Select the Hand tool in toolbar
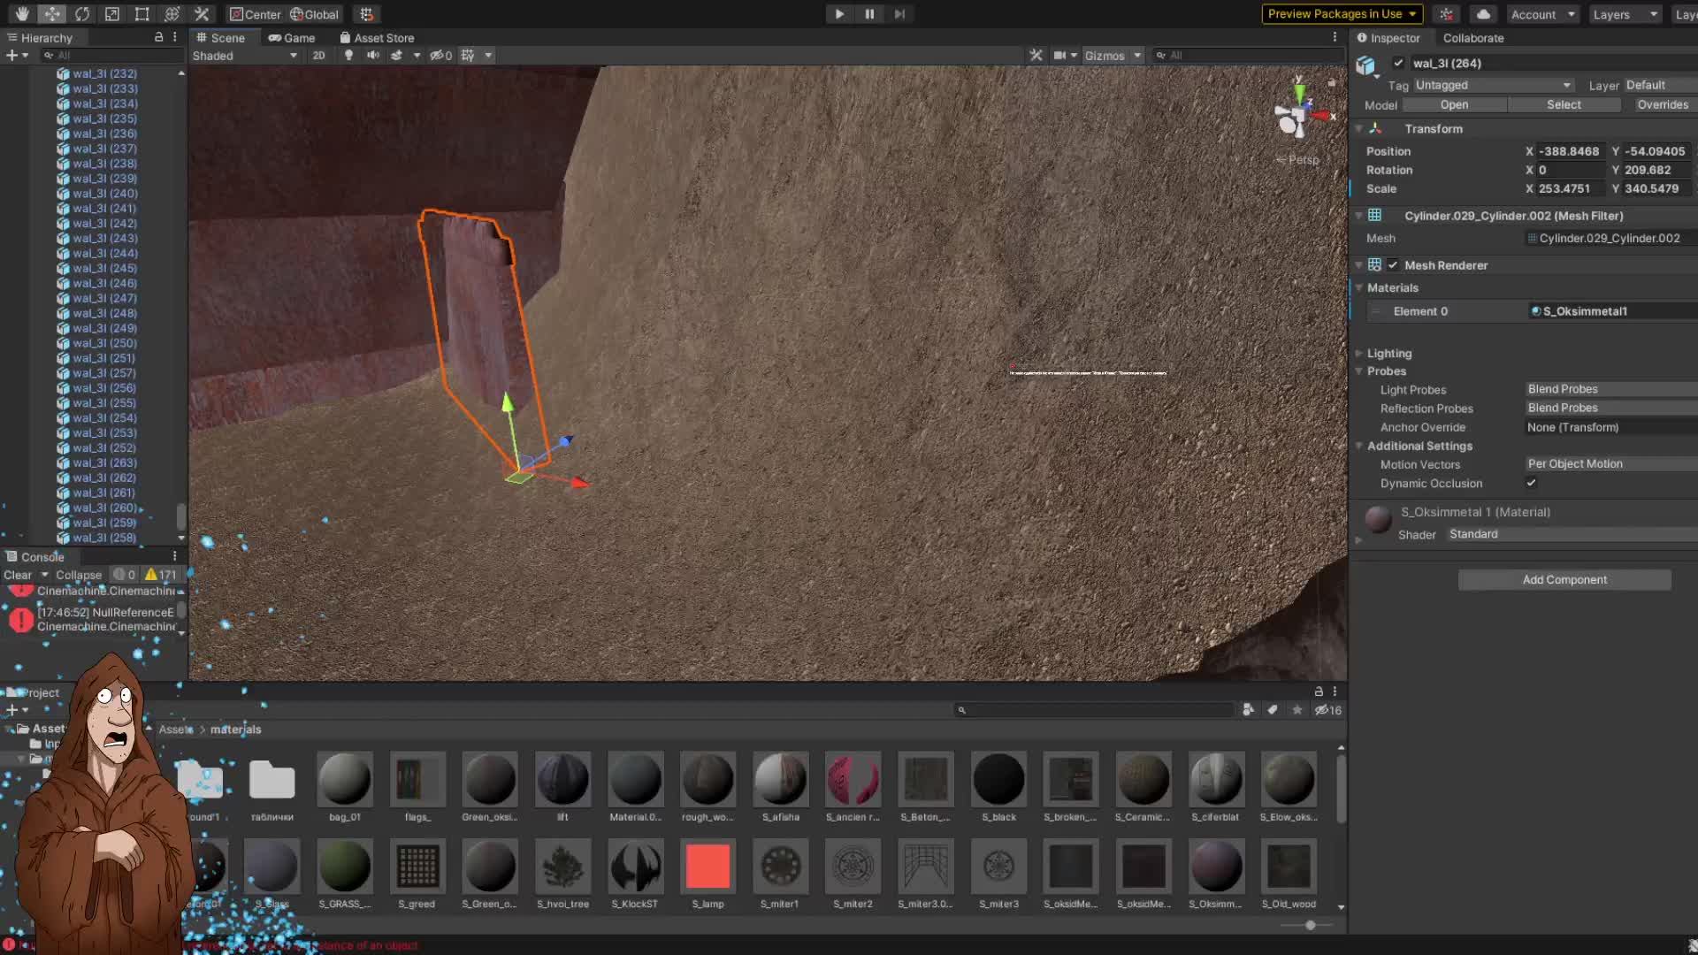Screen dimensions: 1698x955 [x=22, y=14]
